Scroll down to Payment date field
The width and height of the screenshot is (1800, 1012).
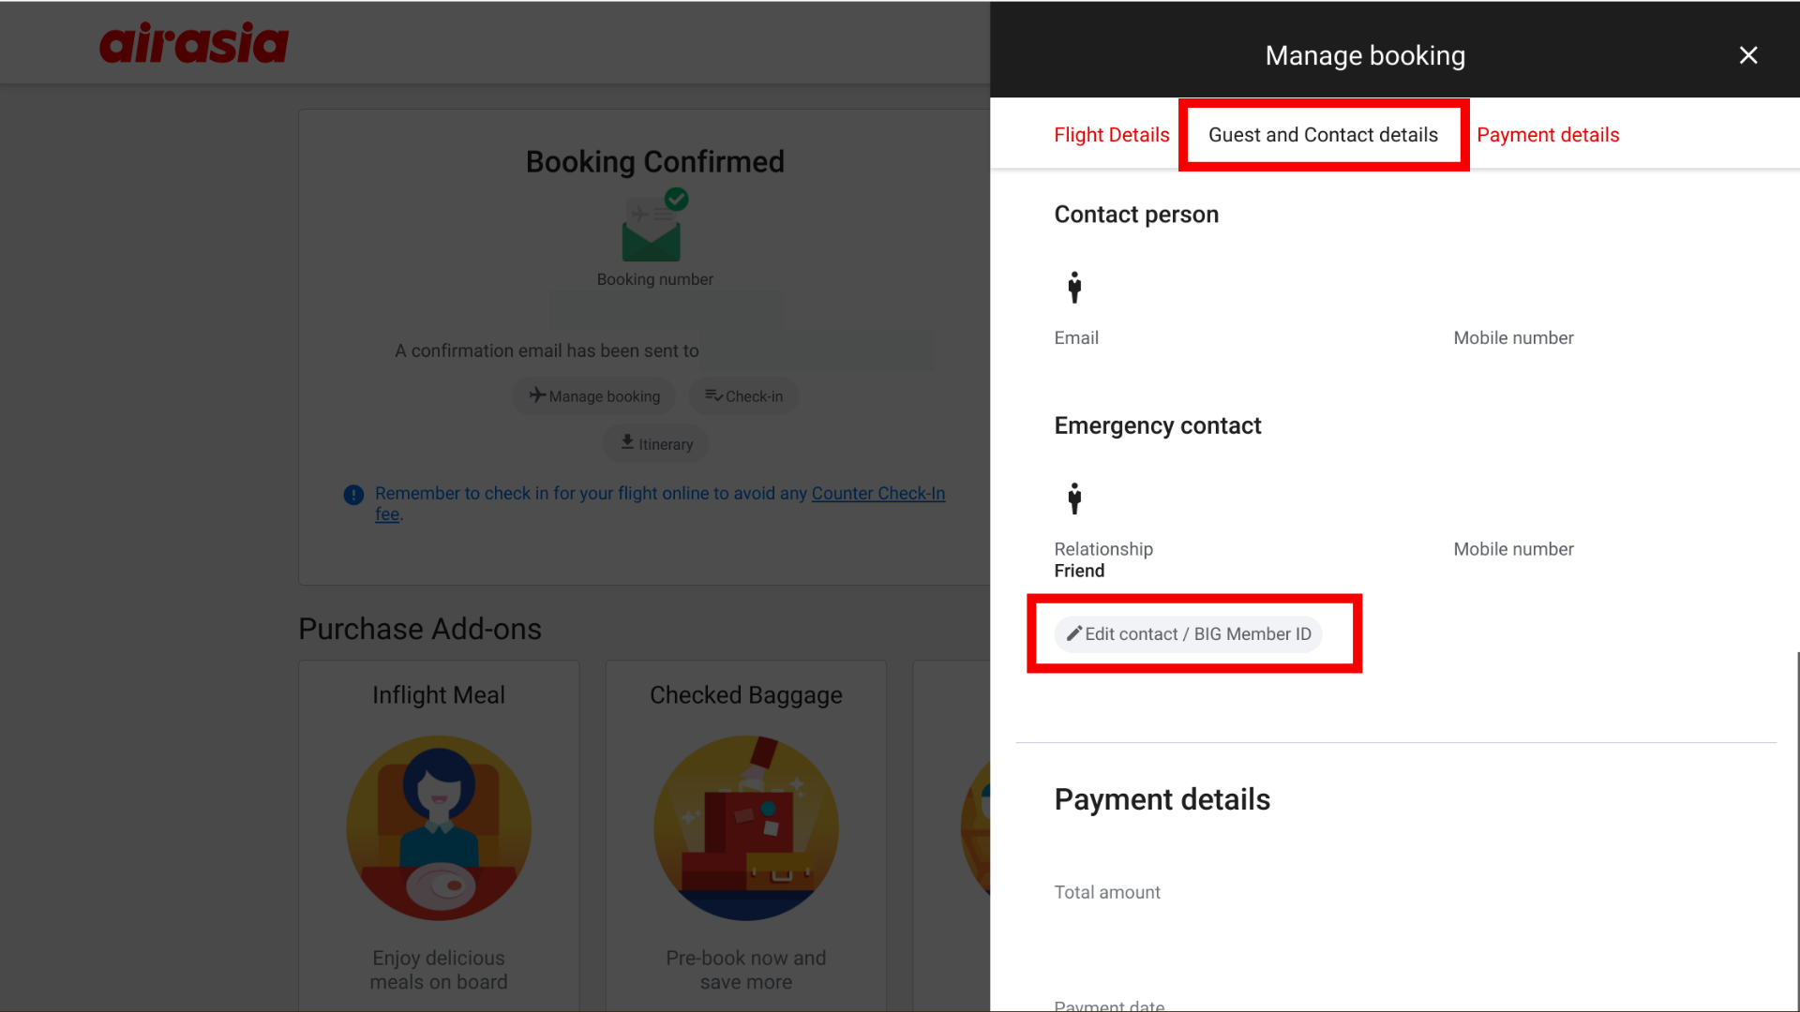point(1110,1004)
